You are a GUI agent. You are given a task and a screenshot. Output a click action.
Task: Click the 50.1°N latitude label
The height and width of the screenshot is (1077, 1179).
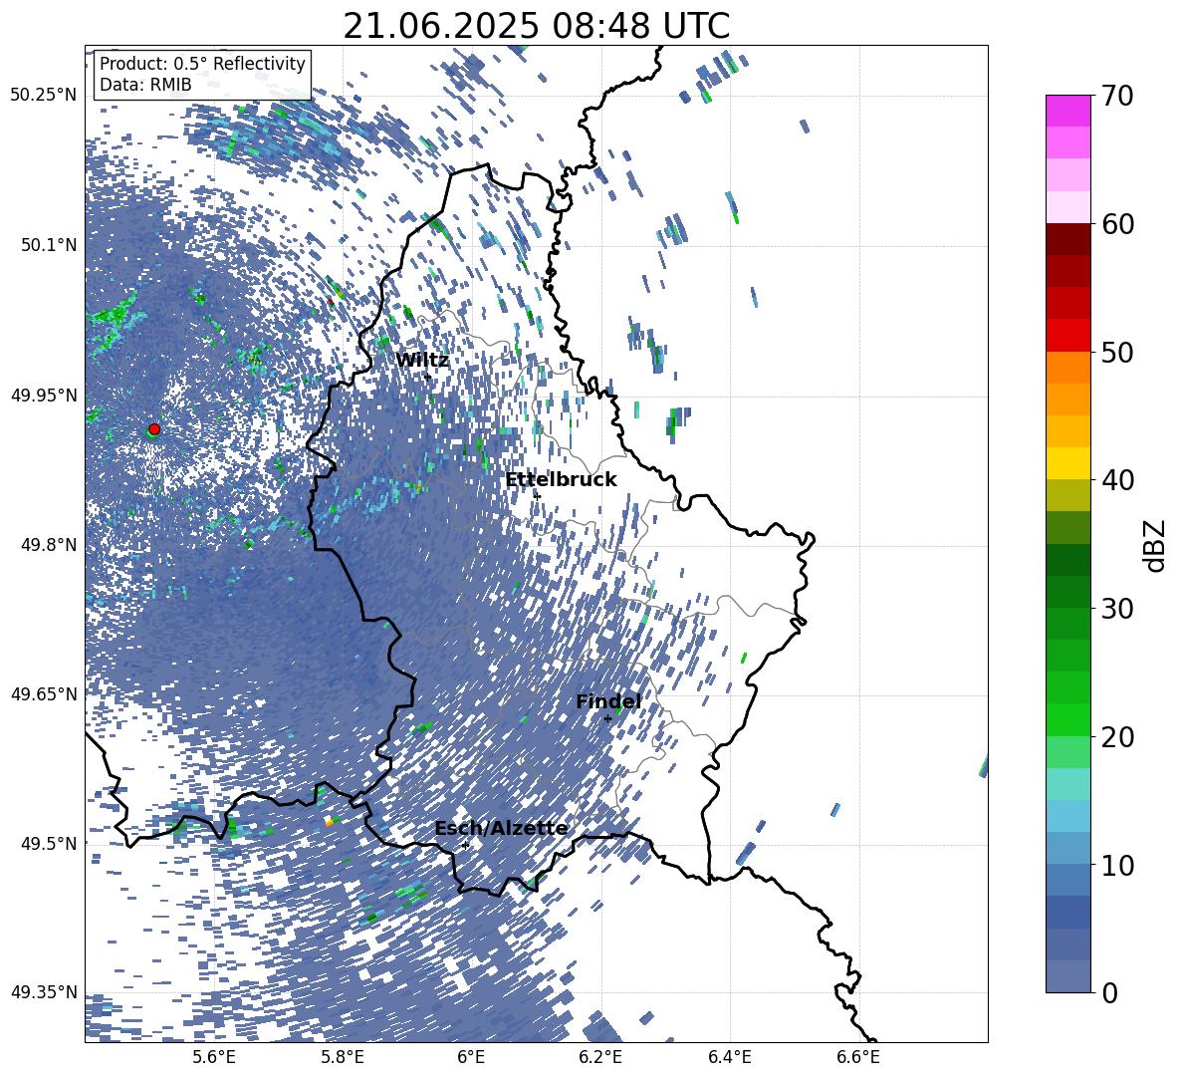click(48, 245)
